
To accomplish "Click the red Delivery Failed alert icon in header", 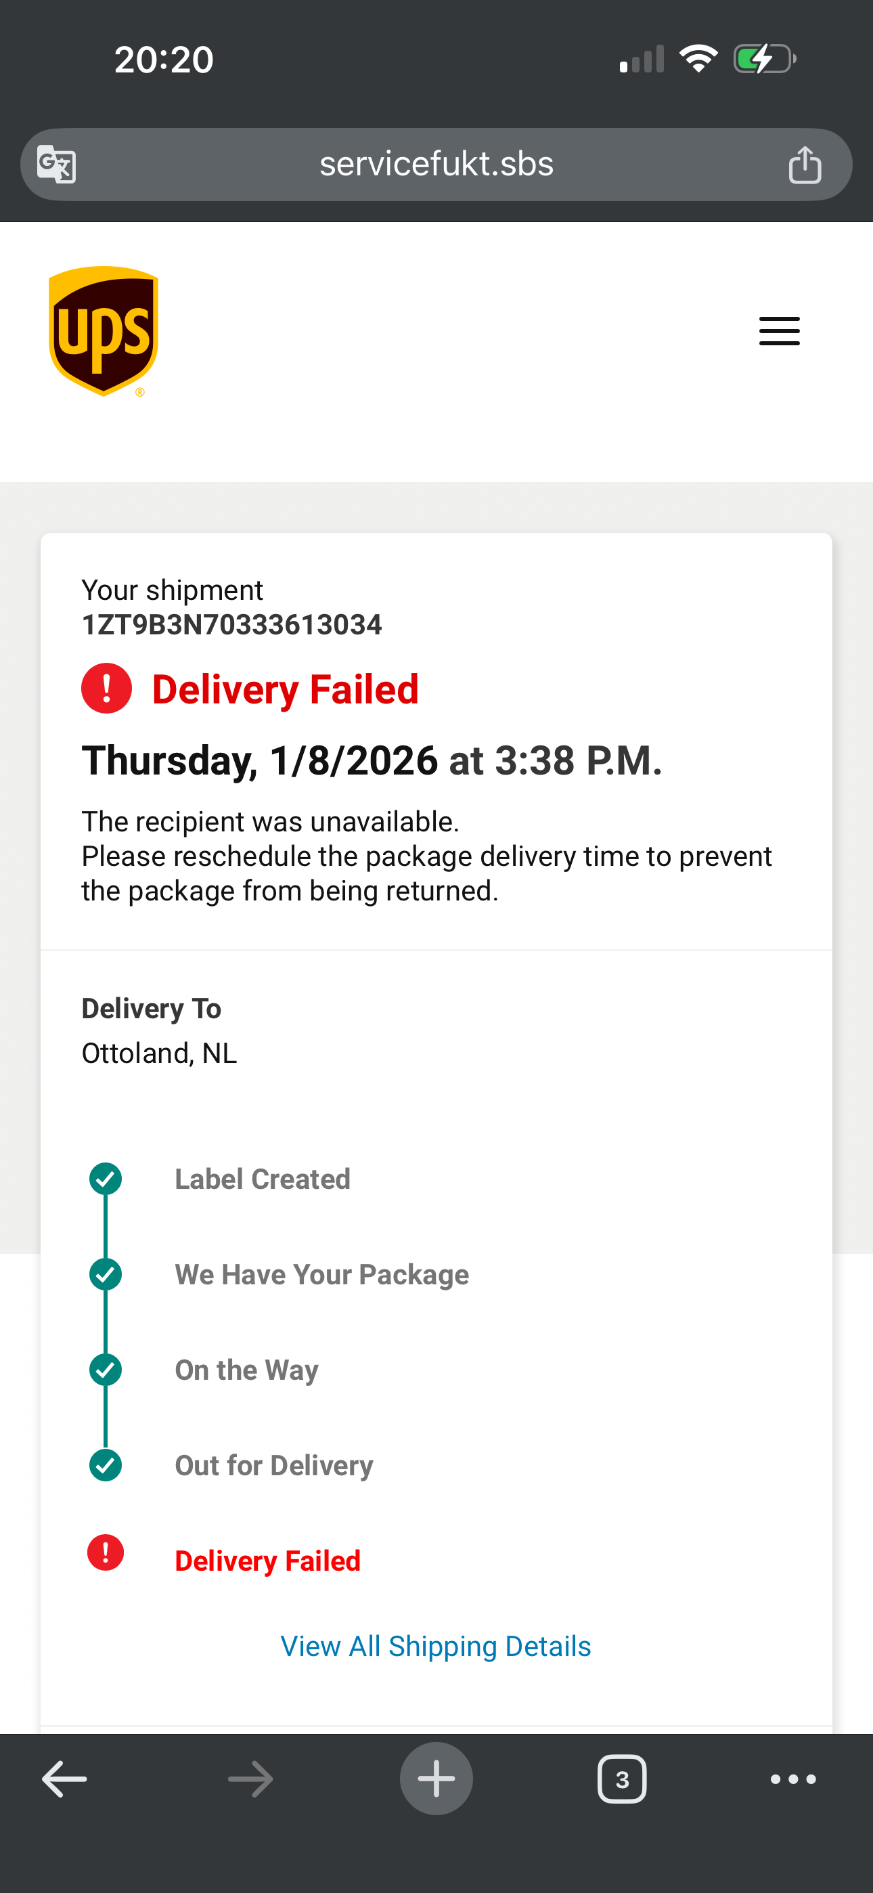I will [106, 689].
